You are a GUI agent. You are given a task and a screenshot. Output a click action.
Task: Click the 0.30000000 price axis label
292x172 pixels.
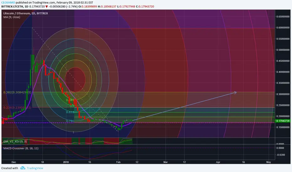point(283,94)
